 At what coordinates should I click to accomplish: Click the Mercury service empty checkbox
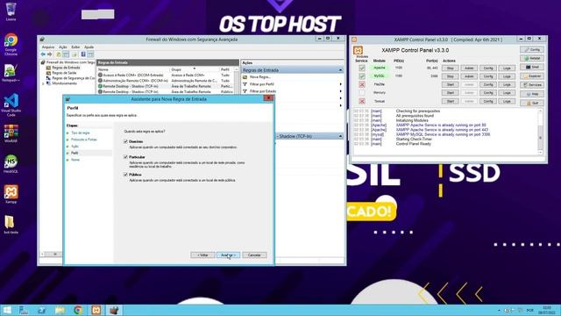click(362, 93)
